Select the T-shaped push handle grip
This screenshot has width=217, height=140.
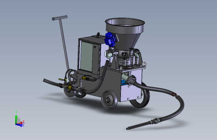point(59,18)
